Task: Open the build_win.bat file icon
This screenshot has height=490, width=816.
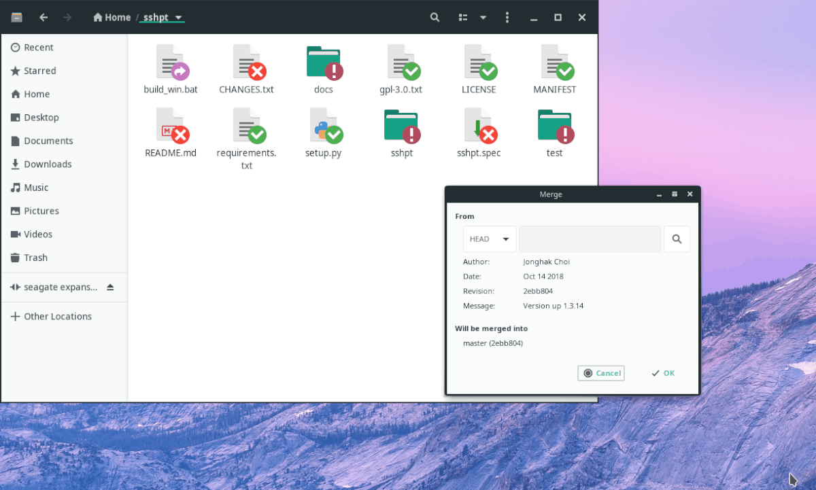Action: click(x=171, y=62)
